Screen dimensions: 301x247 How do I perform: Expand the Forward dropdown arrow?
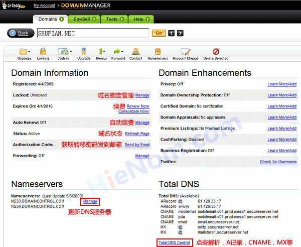pyautogui.click(x=122, y=52)
